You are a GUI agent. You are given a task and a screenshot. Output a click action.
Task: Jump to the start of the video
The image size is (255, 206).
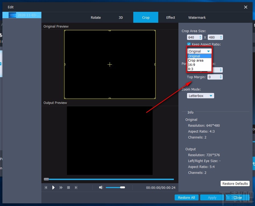point(46,188)
